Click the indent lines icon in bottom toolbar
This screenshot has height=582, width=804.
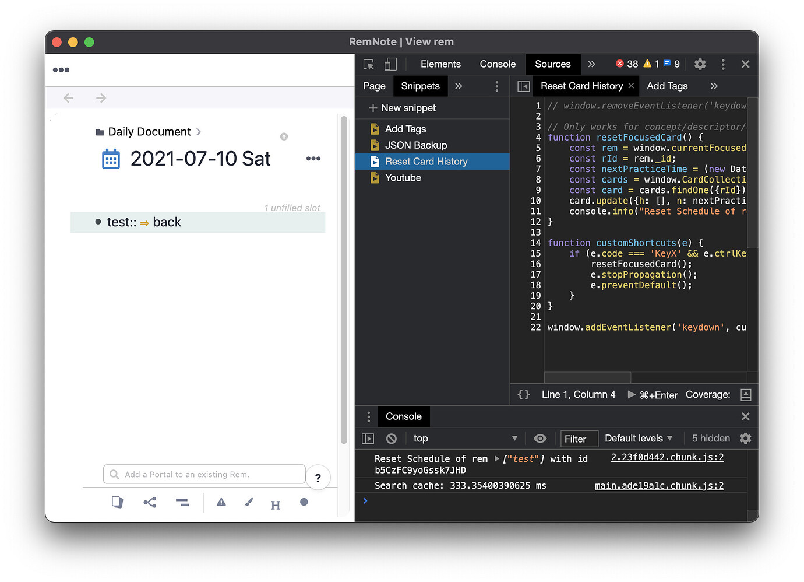[x=182, y=502]
